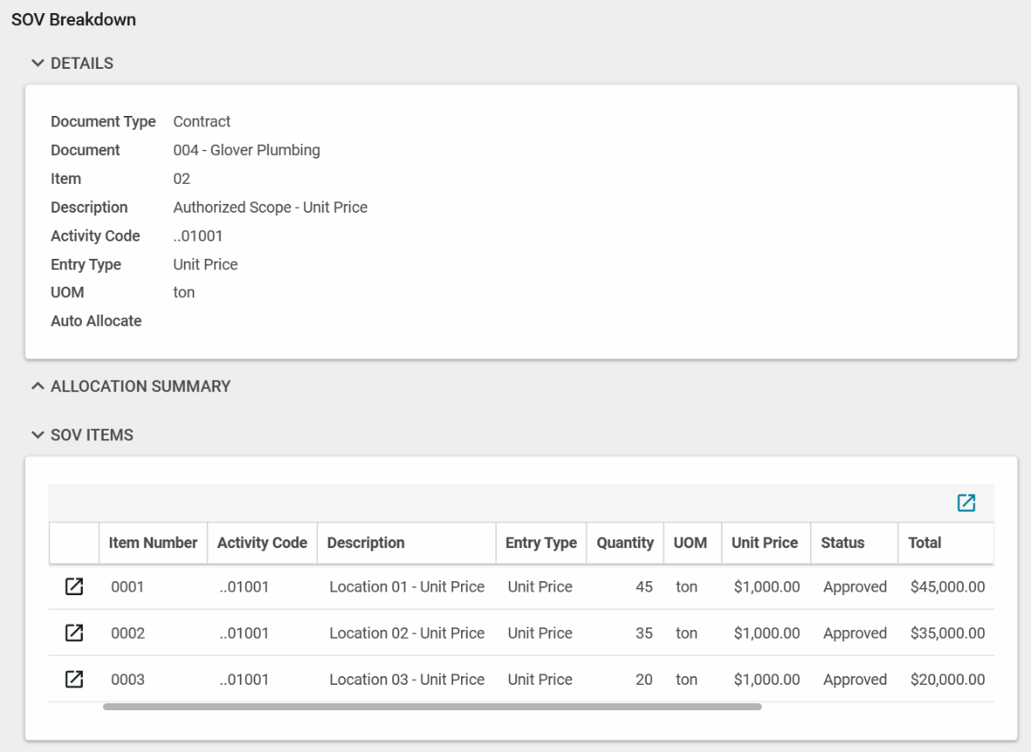Screen dimensions: 1031x752
Task: Sort table by Quantity column
Action: [x=625, y=543]
